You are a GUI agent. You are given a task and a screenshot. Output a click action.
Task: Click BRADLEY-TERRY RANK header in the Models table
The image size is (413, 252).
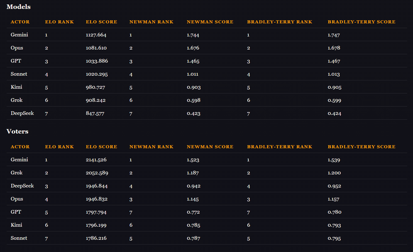coord(280,22)
